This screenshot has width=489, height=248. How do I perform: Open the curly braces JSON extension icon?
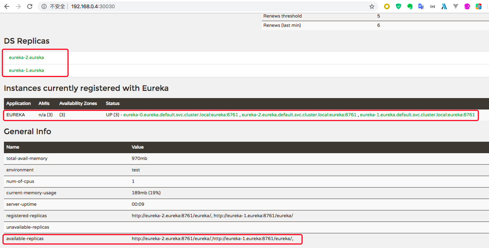[x=433, y=6]
